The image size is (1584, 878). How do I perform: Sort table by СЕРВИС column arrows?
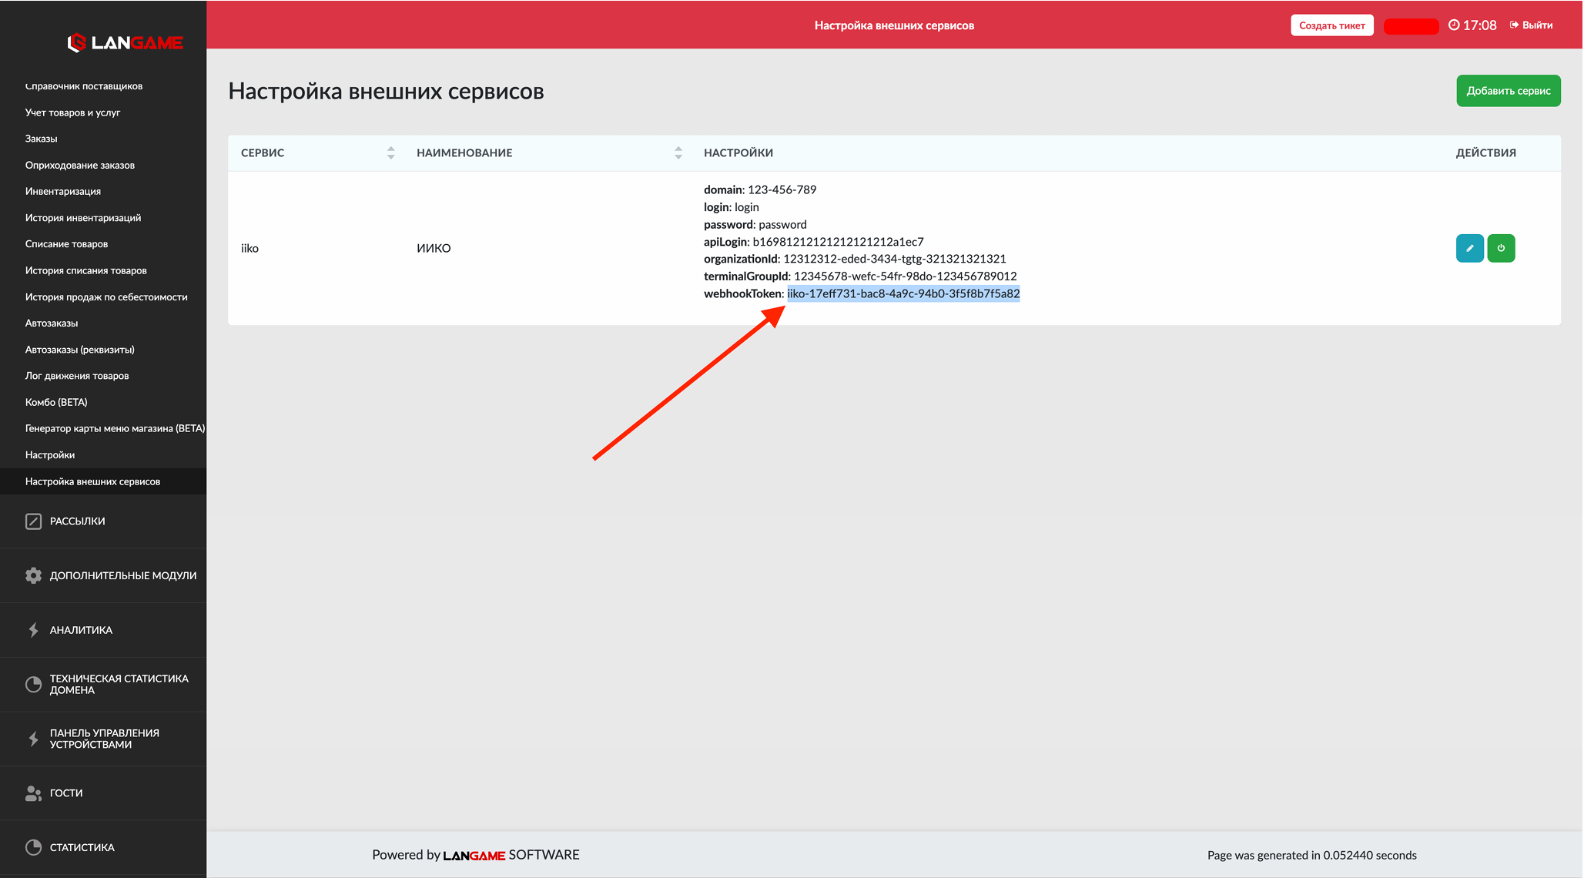coord(390,152)
